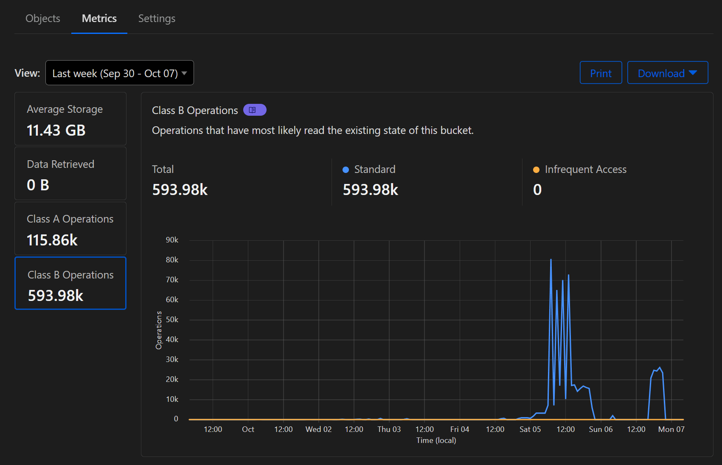Select the Metrics tab
The image size is (722, 465).
(x=99, y=19)
